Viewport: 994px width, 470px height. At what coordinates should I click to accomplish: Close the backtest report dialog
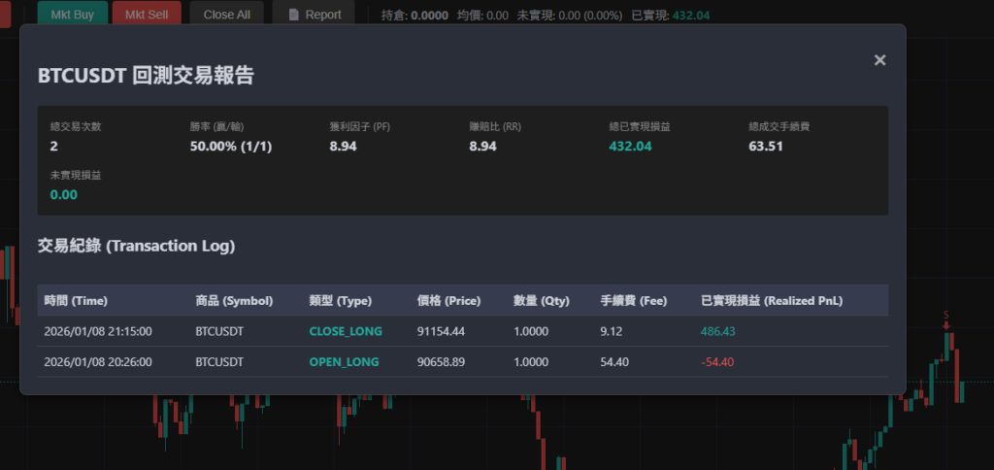879,60
